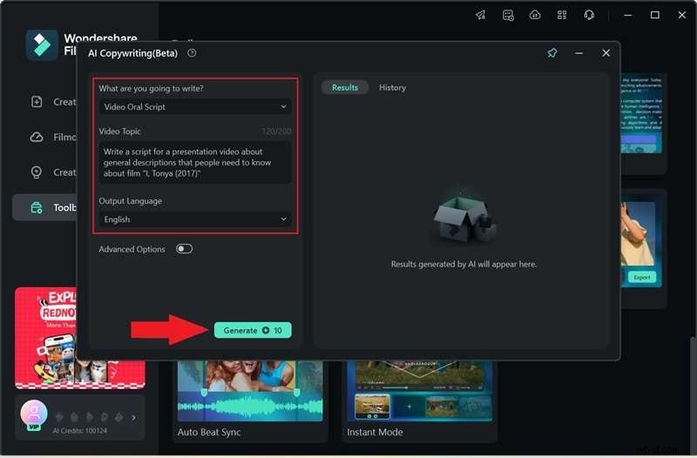The width and height of the screenshot is (697, 458).
Task: Select the Toolbox item in the sidebar
Action: [44, 207]
